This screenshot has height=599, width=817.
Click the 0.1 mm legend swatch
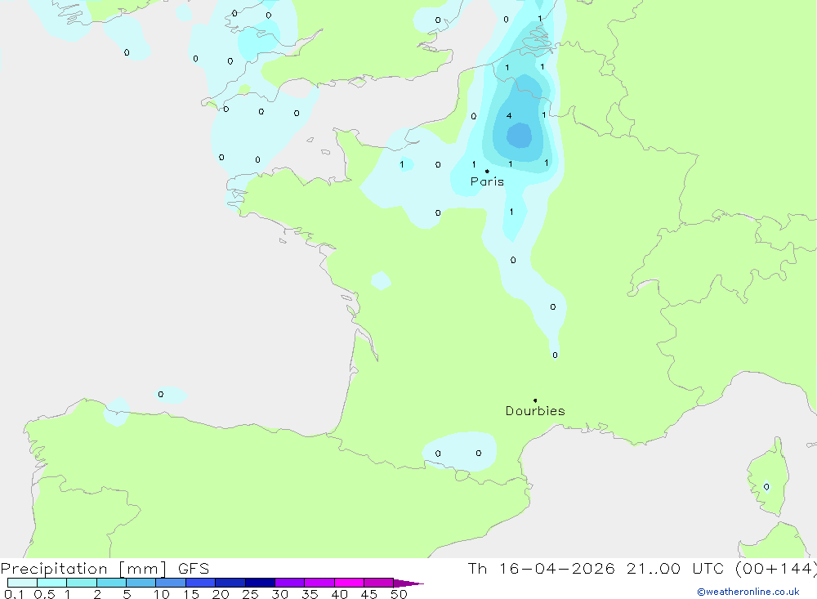click(22, 583)
